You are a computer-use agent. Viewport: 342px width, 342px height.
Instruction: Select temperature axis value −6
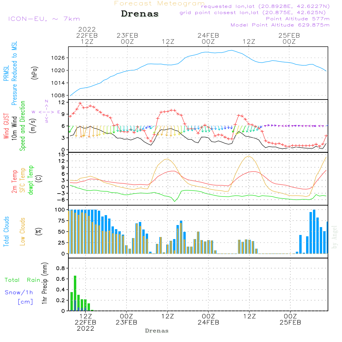click(60, 200)
